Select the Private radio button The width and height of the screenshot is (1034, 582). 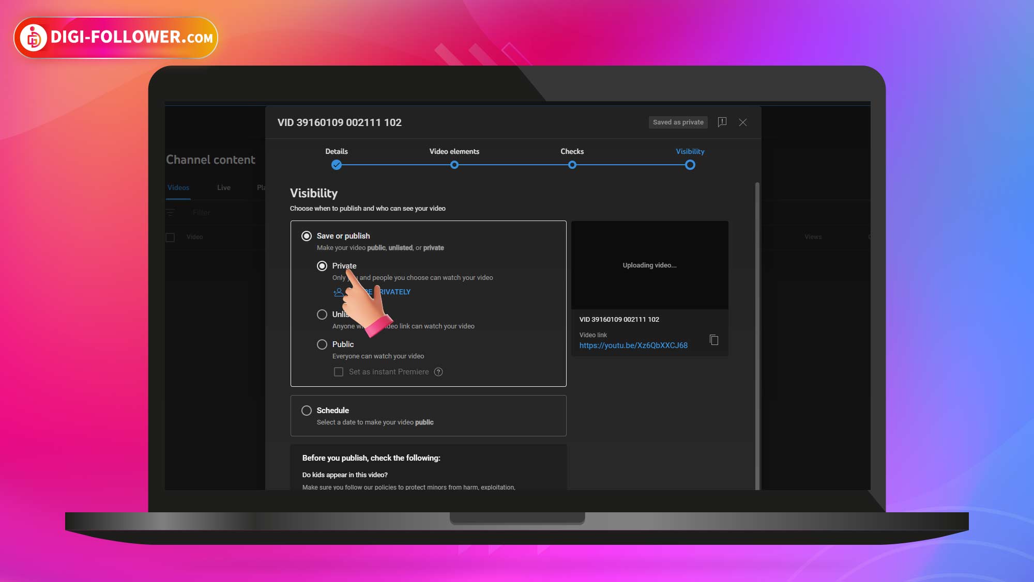pos(322,266)
